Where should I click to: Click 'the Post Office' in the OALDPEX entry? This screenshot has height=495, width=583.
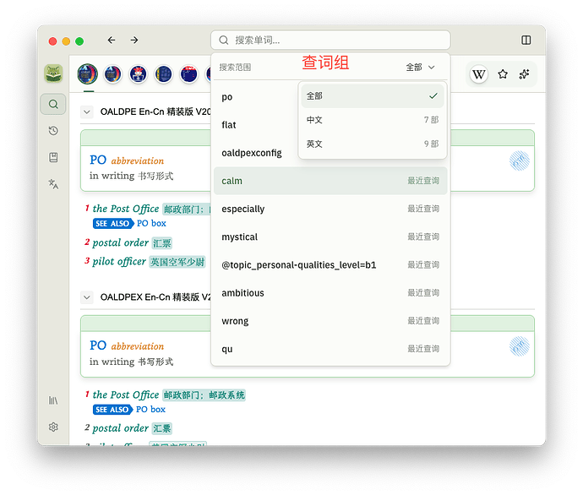126,394
